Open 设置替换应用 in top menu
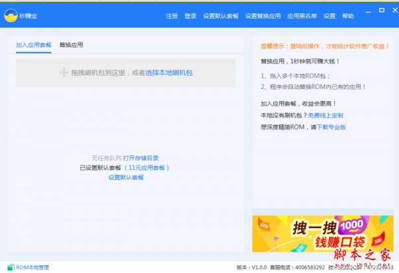Viewport: 399px width, 273px height. point(263,16)
